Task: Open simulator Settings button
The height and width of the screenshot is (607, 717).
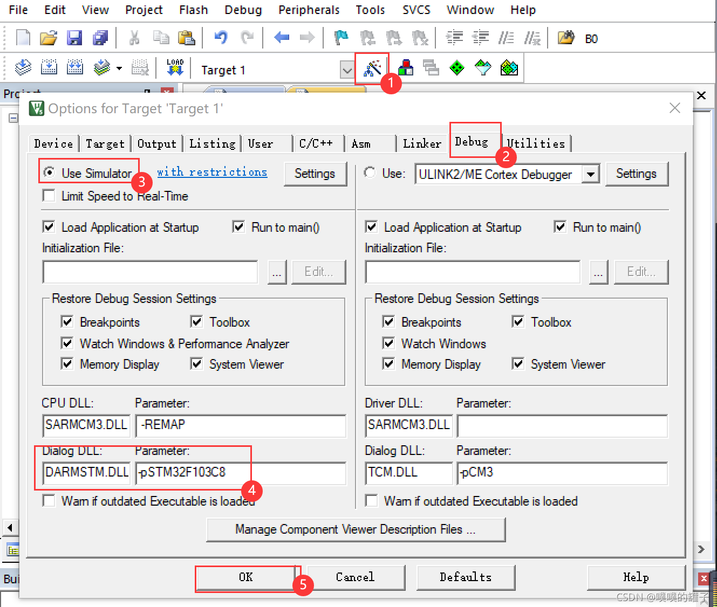Action: [x=315, y=174]
